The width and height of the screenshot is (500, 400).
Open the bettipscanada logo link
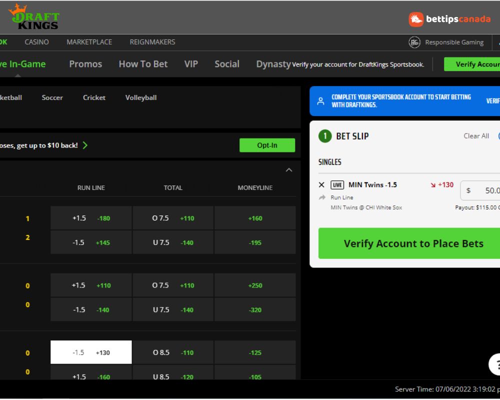click(449, 19)
